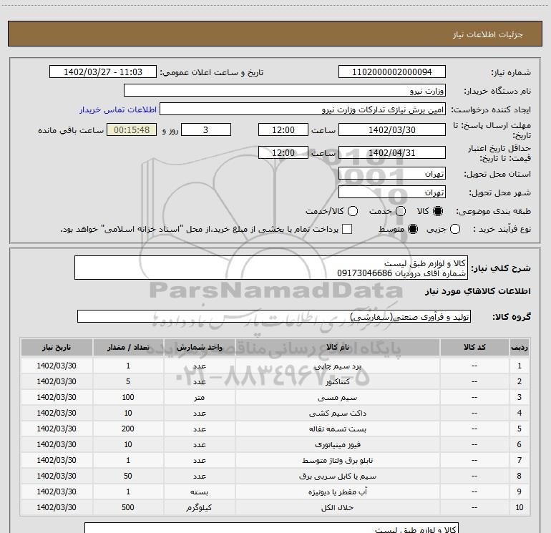The width and height of the screenshot is (551, 533).
Task: Select the متوسط purchase type radio
Action: point(413,229)
